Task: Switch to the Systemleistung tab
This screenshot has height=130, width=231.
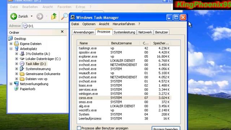Action: coord(124,32)
